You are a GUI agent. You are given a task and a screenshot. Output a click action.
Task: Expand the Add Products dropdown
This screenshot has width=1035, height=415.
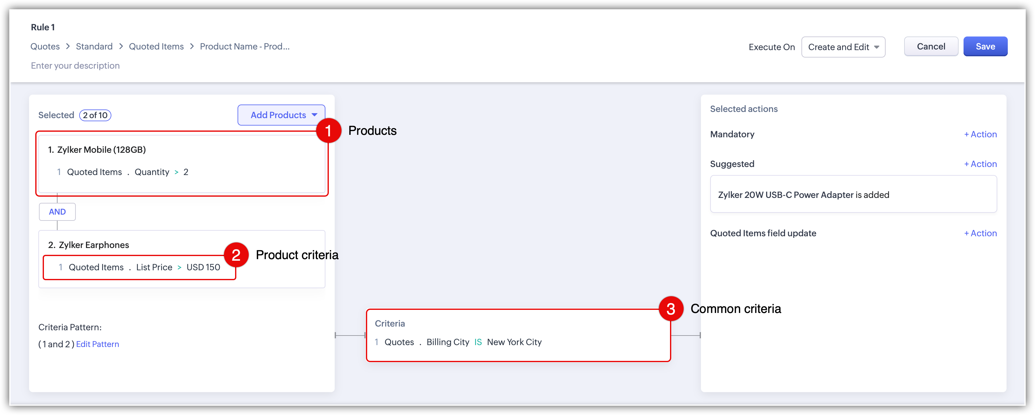coord(281,115)
